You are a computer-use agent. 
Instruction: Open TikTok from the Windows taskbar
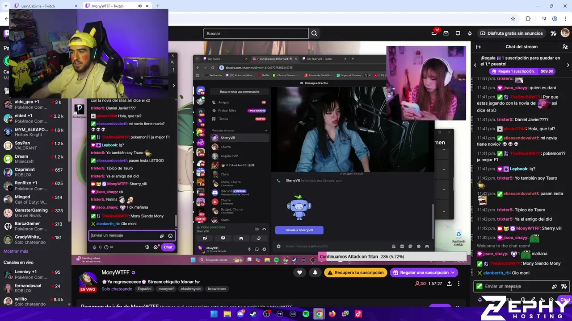pos(358,314)
